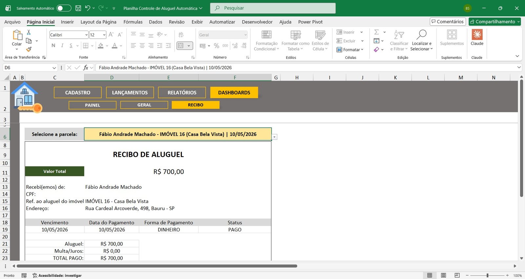Apply Percent Style number format
525x279 pixels.
[217, 46]
